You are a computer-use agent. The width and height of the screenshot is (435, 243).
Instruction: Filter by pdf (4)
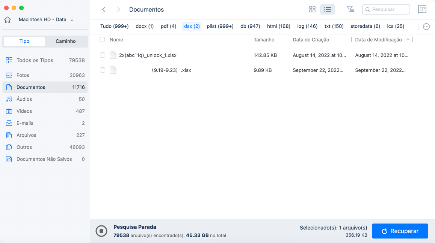169,26
